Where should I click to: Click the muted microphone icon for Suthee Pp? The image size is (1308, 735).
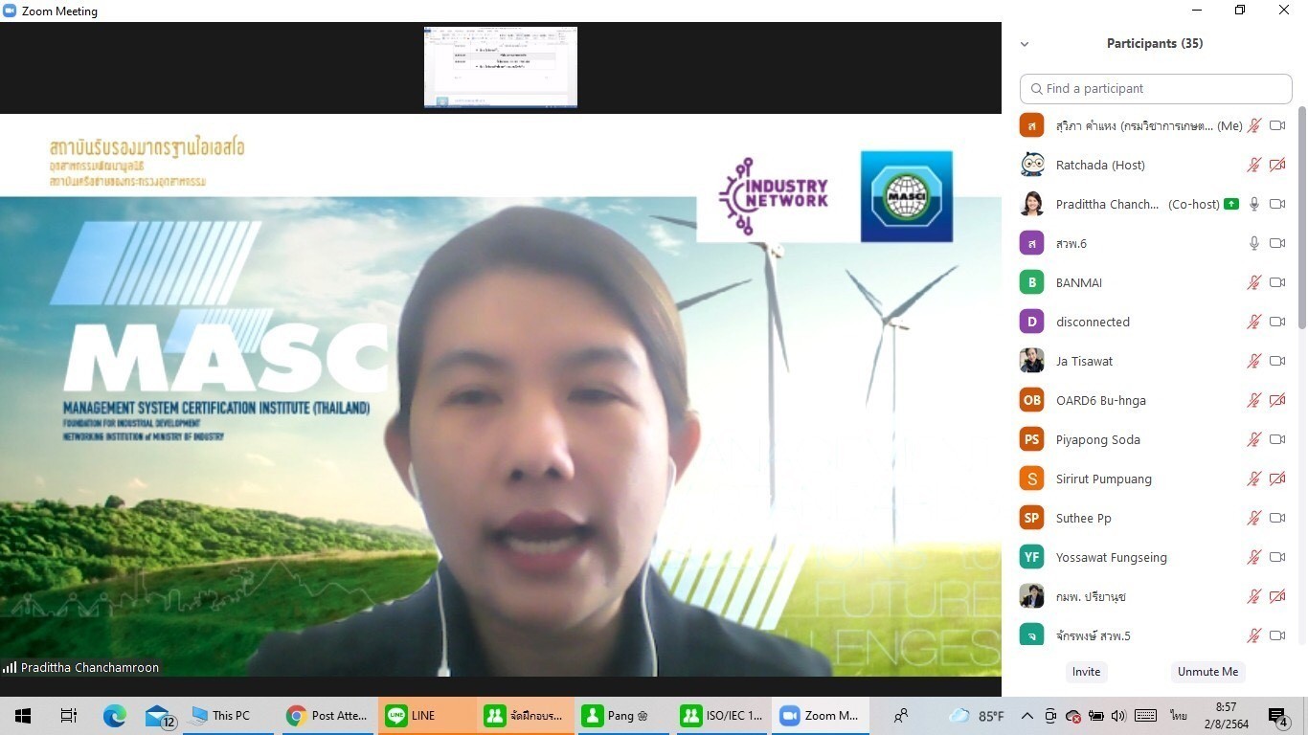pyautogui.click(x=1253, y=518)
